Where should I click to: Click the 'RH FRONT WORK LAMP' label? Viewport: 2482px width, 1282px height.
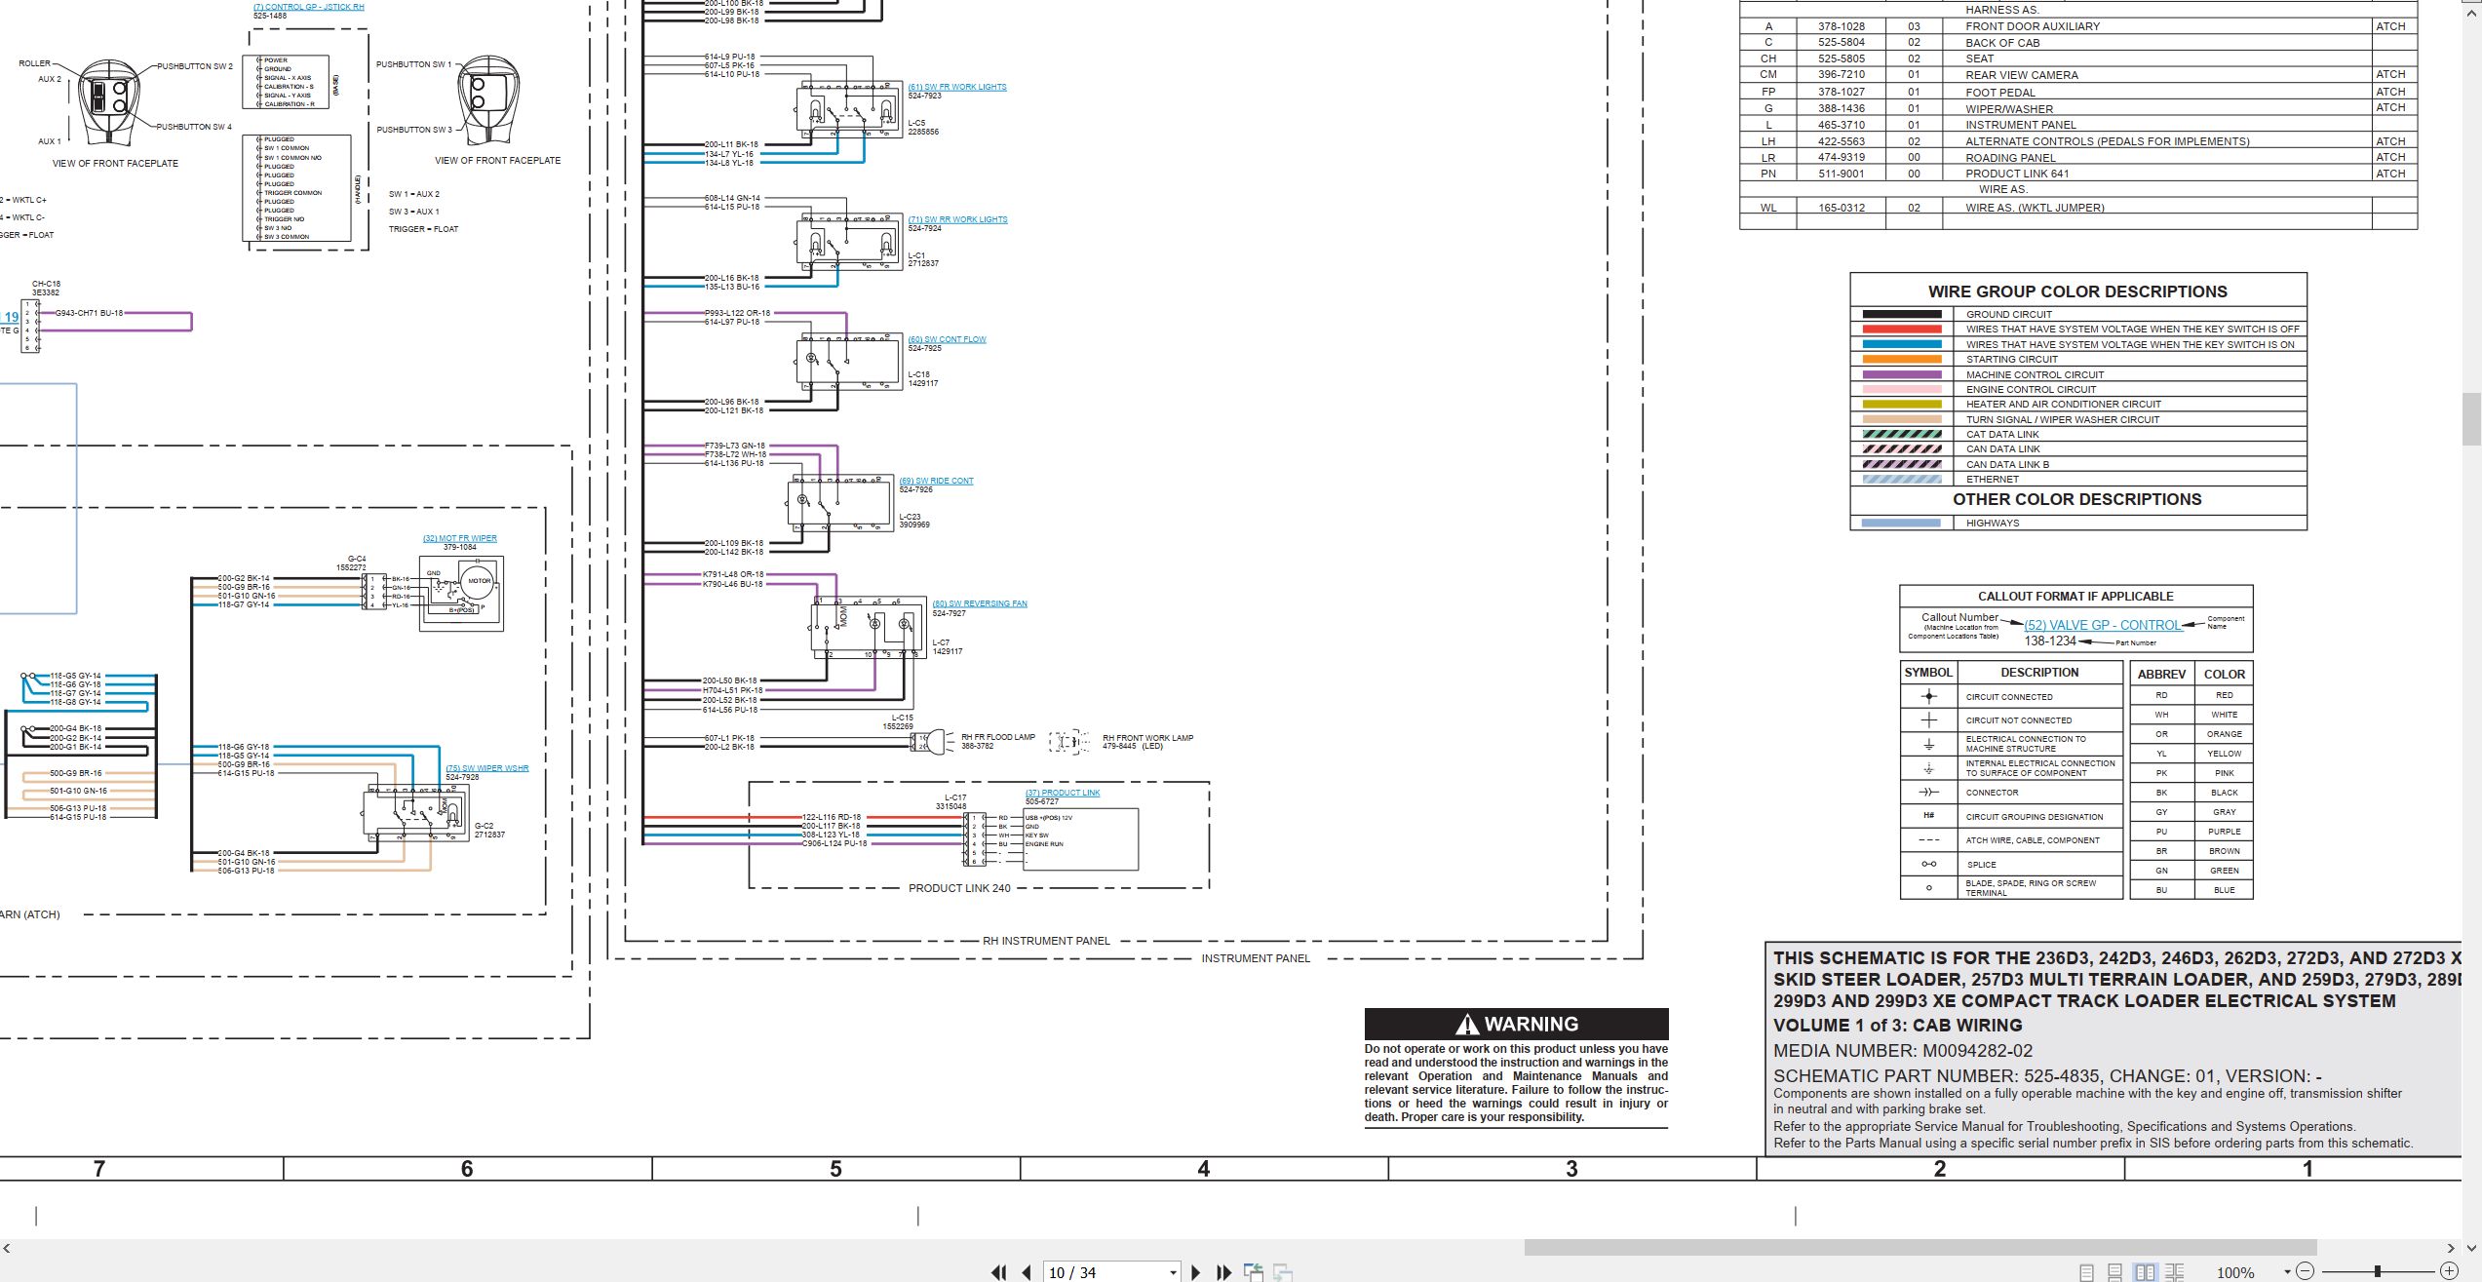tap(1147, 738)
